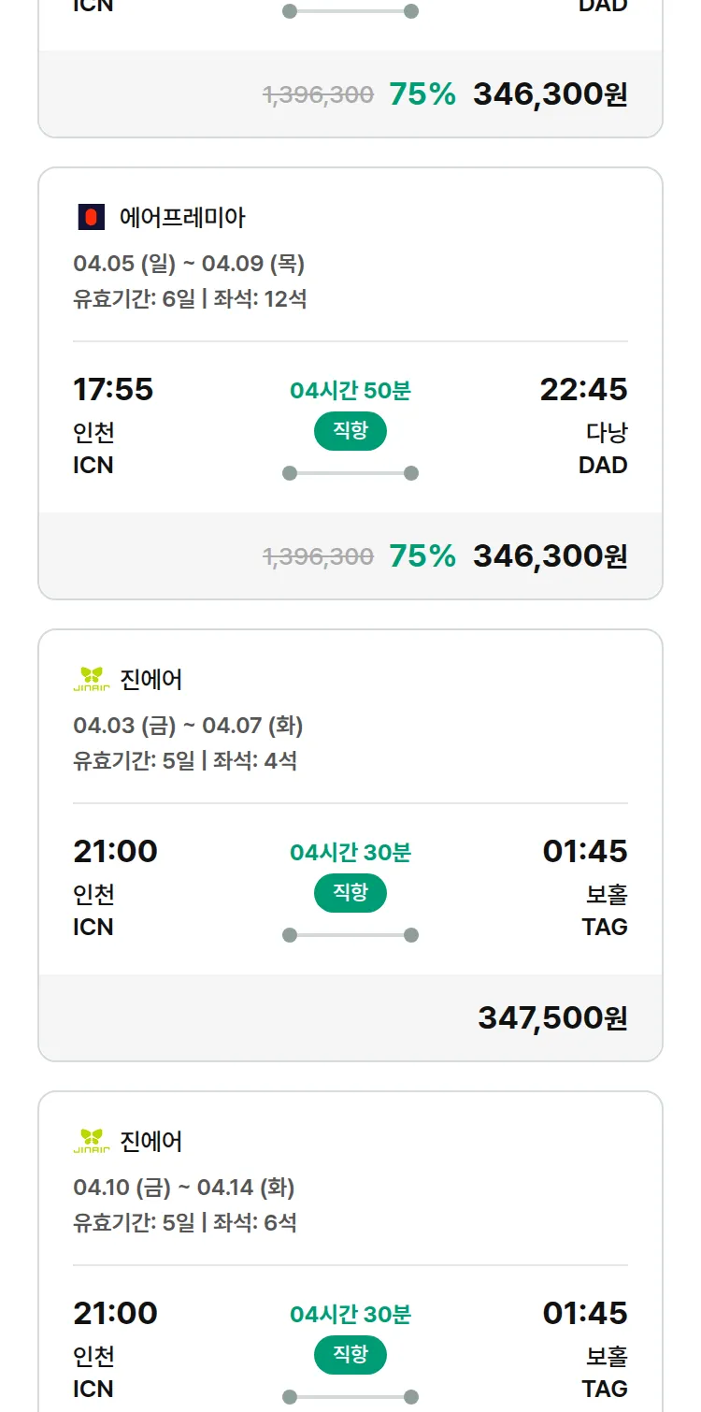Screen dimensions: 701x1412
Task: Tap the 직항 badge on the 04.03 Jin Air flight
Action: [350, 893]
